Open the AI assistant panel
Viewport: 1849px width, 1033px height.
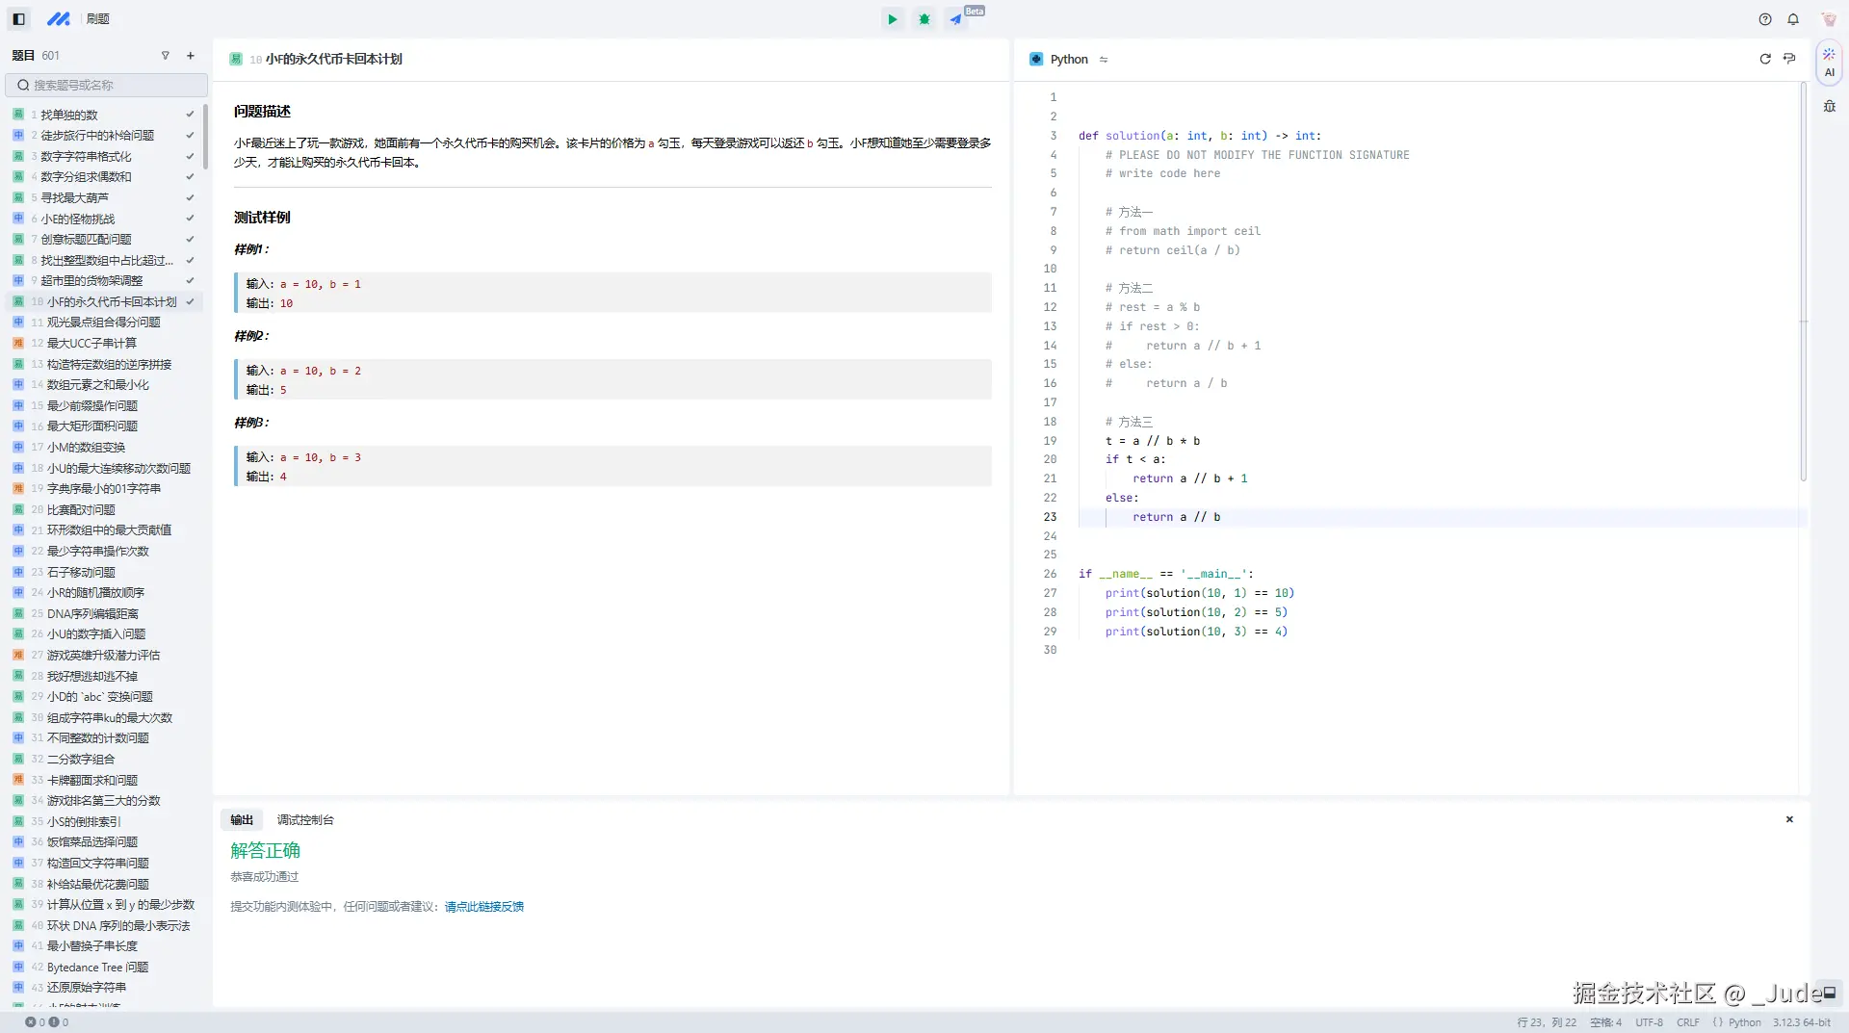tap(1829, 63)
